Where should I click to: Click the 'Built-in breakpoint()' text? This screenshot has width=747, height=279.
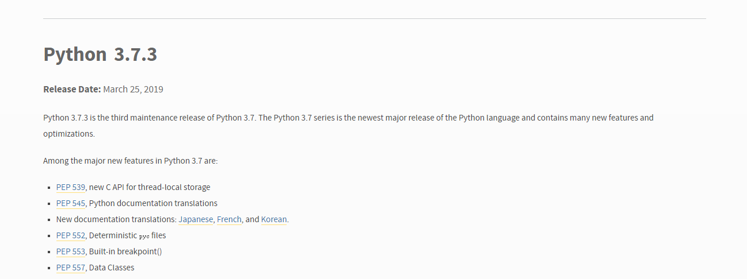point(125,251)
